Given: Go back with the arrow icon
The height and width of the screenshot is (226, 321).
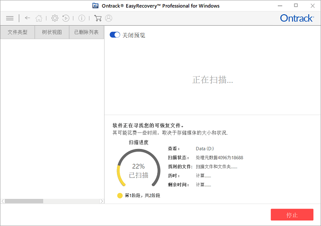Looking at the screenshot, I should tap(28, 18).
